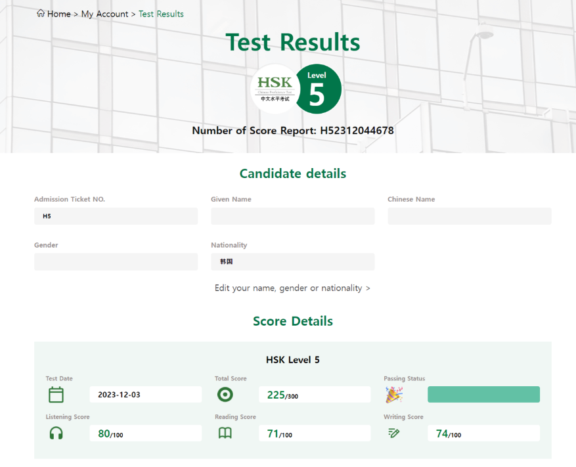Click the green Passing Status bar
This screenshot has width=576, height=467.
pos(483,395)
